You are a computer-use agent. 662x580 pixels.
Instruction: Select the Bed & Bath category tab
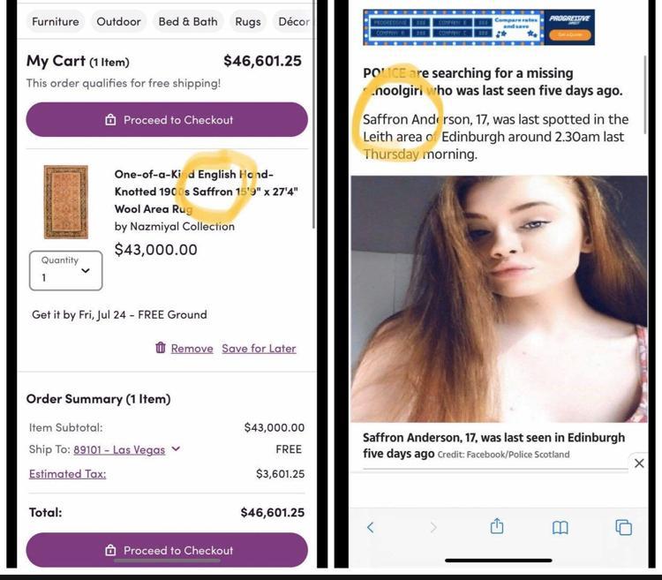188,21
